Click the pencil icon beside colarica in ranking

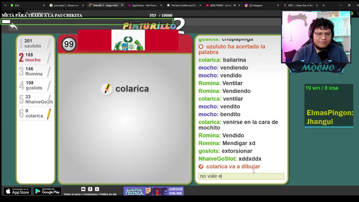[x=49, y=114]
